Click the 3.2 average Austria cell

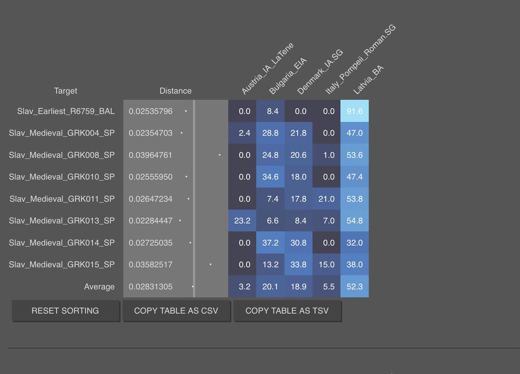click(x=242, y=286)
